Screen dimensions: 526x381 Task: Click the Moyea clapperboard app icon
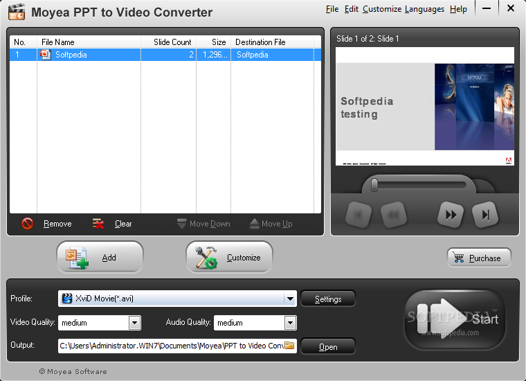click(x=17, y=12)
